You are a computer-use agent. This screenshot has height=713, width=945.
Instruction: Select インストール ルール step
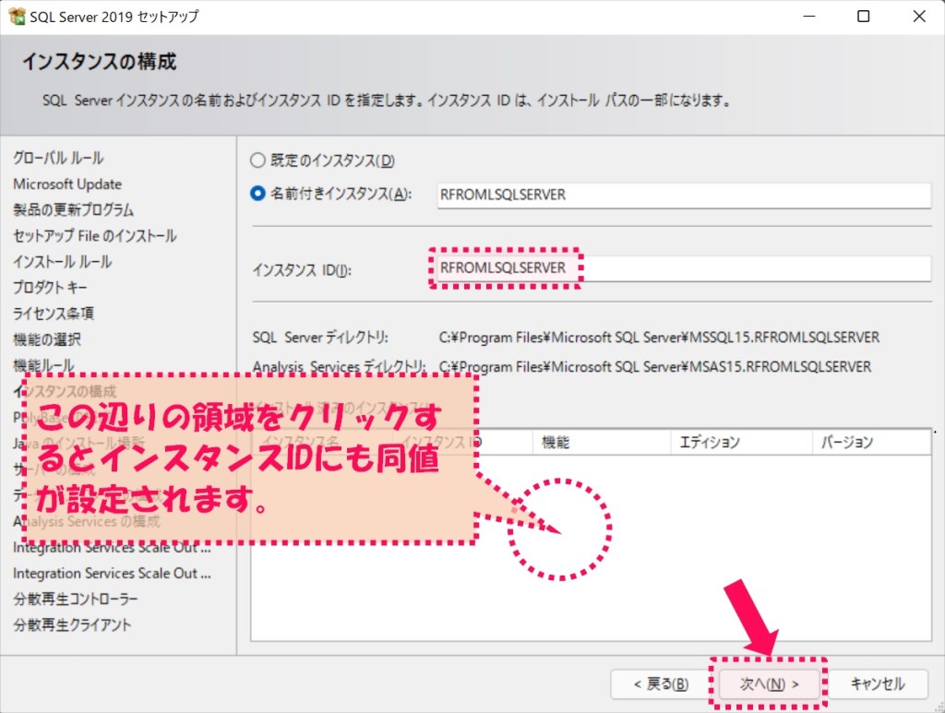[x=63, y=261]
